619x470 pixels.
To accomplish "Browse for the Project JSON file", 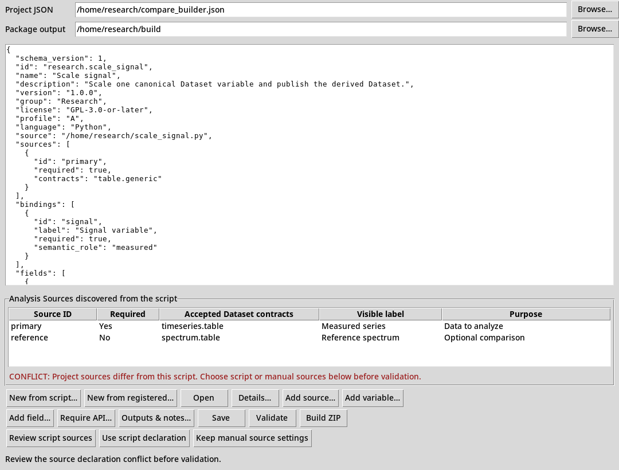I will pos(594,10).
